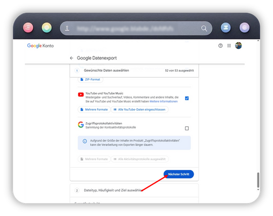This screenshot has height=216, width=273.
Task: Open the help question mark icon
Action: [220, 46]
